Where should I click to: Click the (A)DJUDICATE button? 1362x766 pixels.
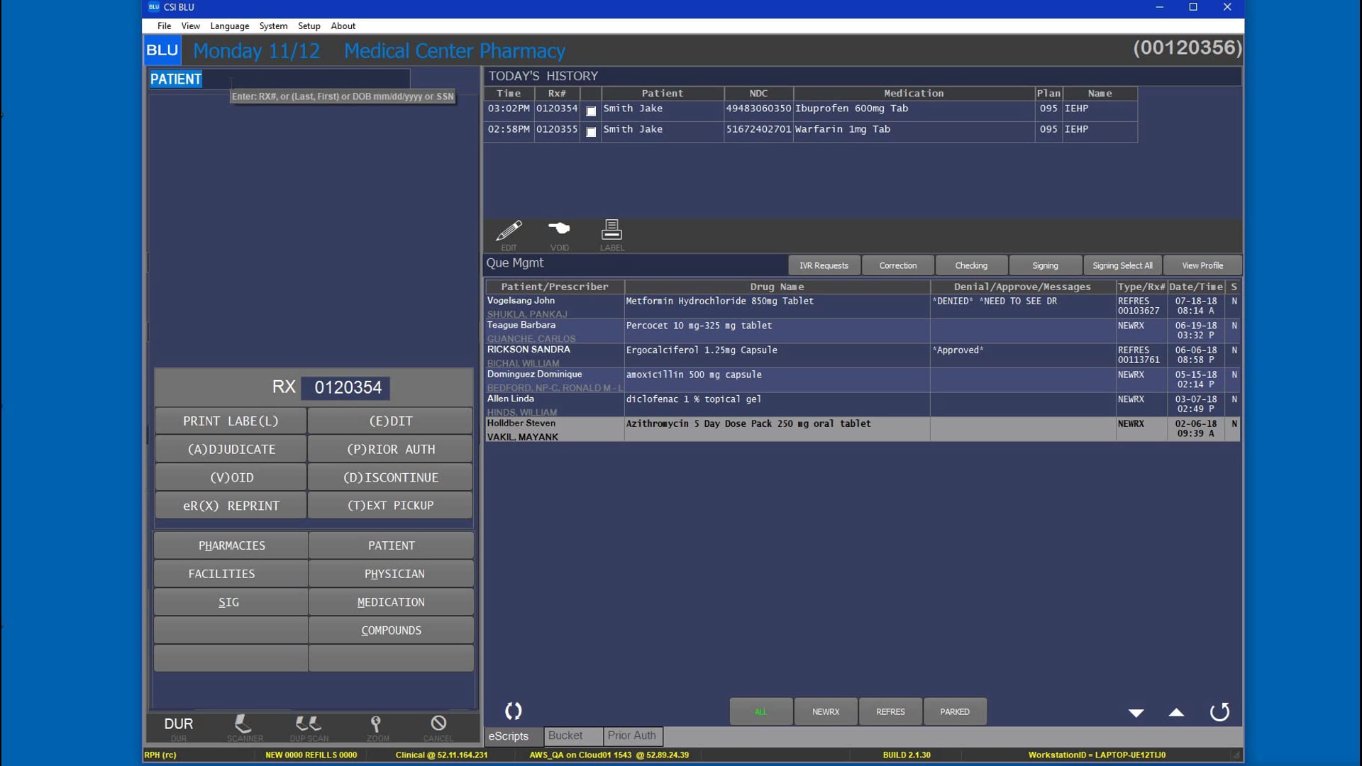click(x=231, y=450)
